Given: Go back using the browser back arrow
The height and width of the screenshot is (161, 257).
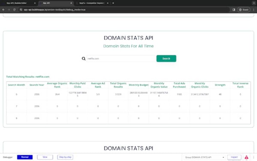Looking at the screenshot, I should pos(3,10).
